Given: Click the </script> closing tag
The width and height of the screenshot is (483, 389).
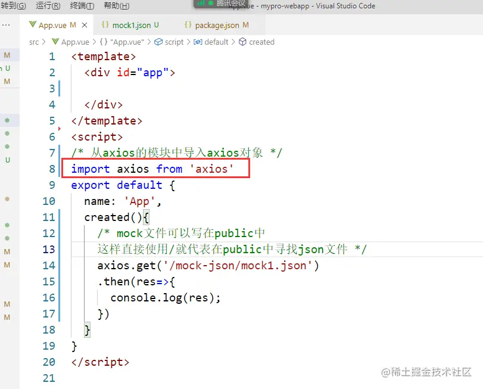Looking at the screenshot, I should (x=101, y=362).
